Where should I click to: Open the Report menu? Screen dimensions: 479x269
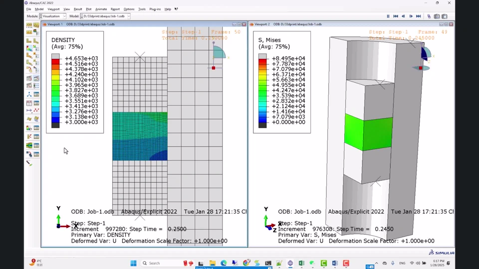(x=115, y=9)
